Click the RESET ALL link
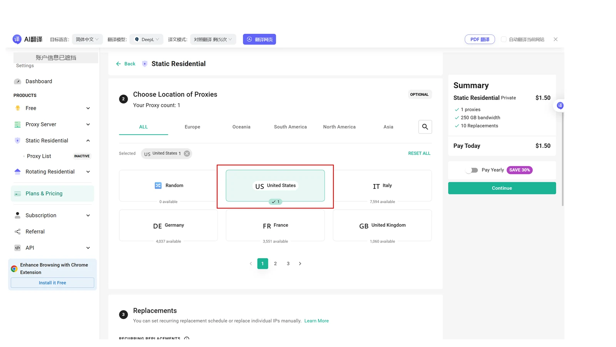The height and width of the screenshot is (347, 616). [x=419, y=153]
